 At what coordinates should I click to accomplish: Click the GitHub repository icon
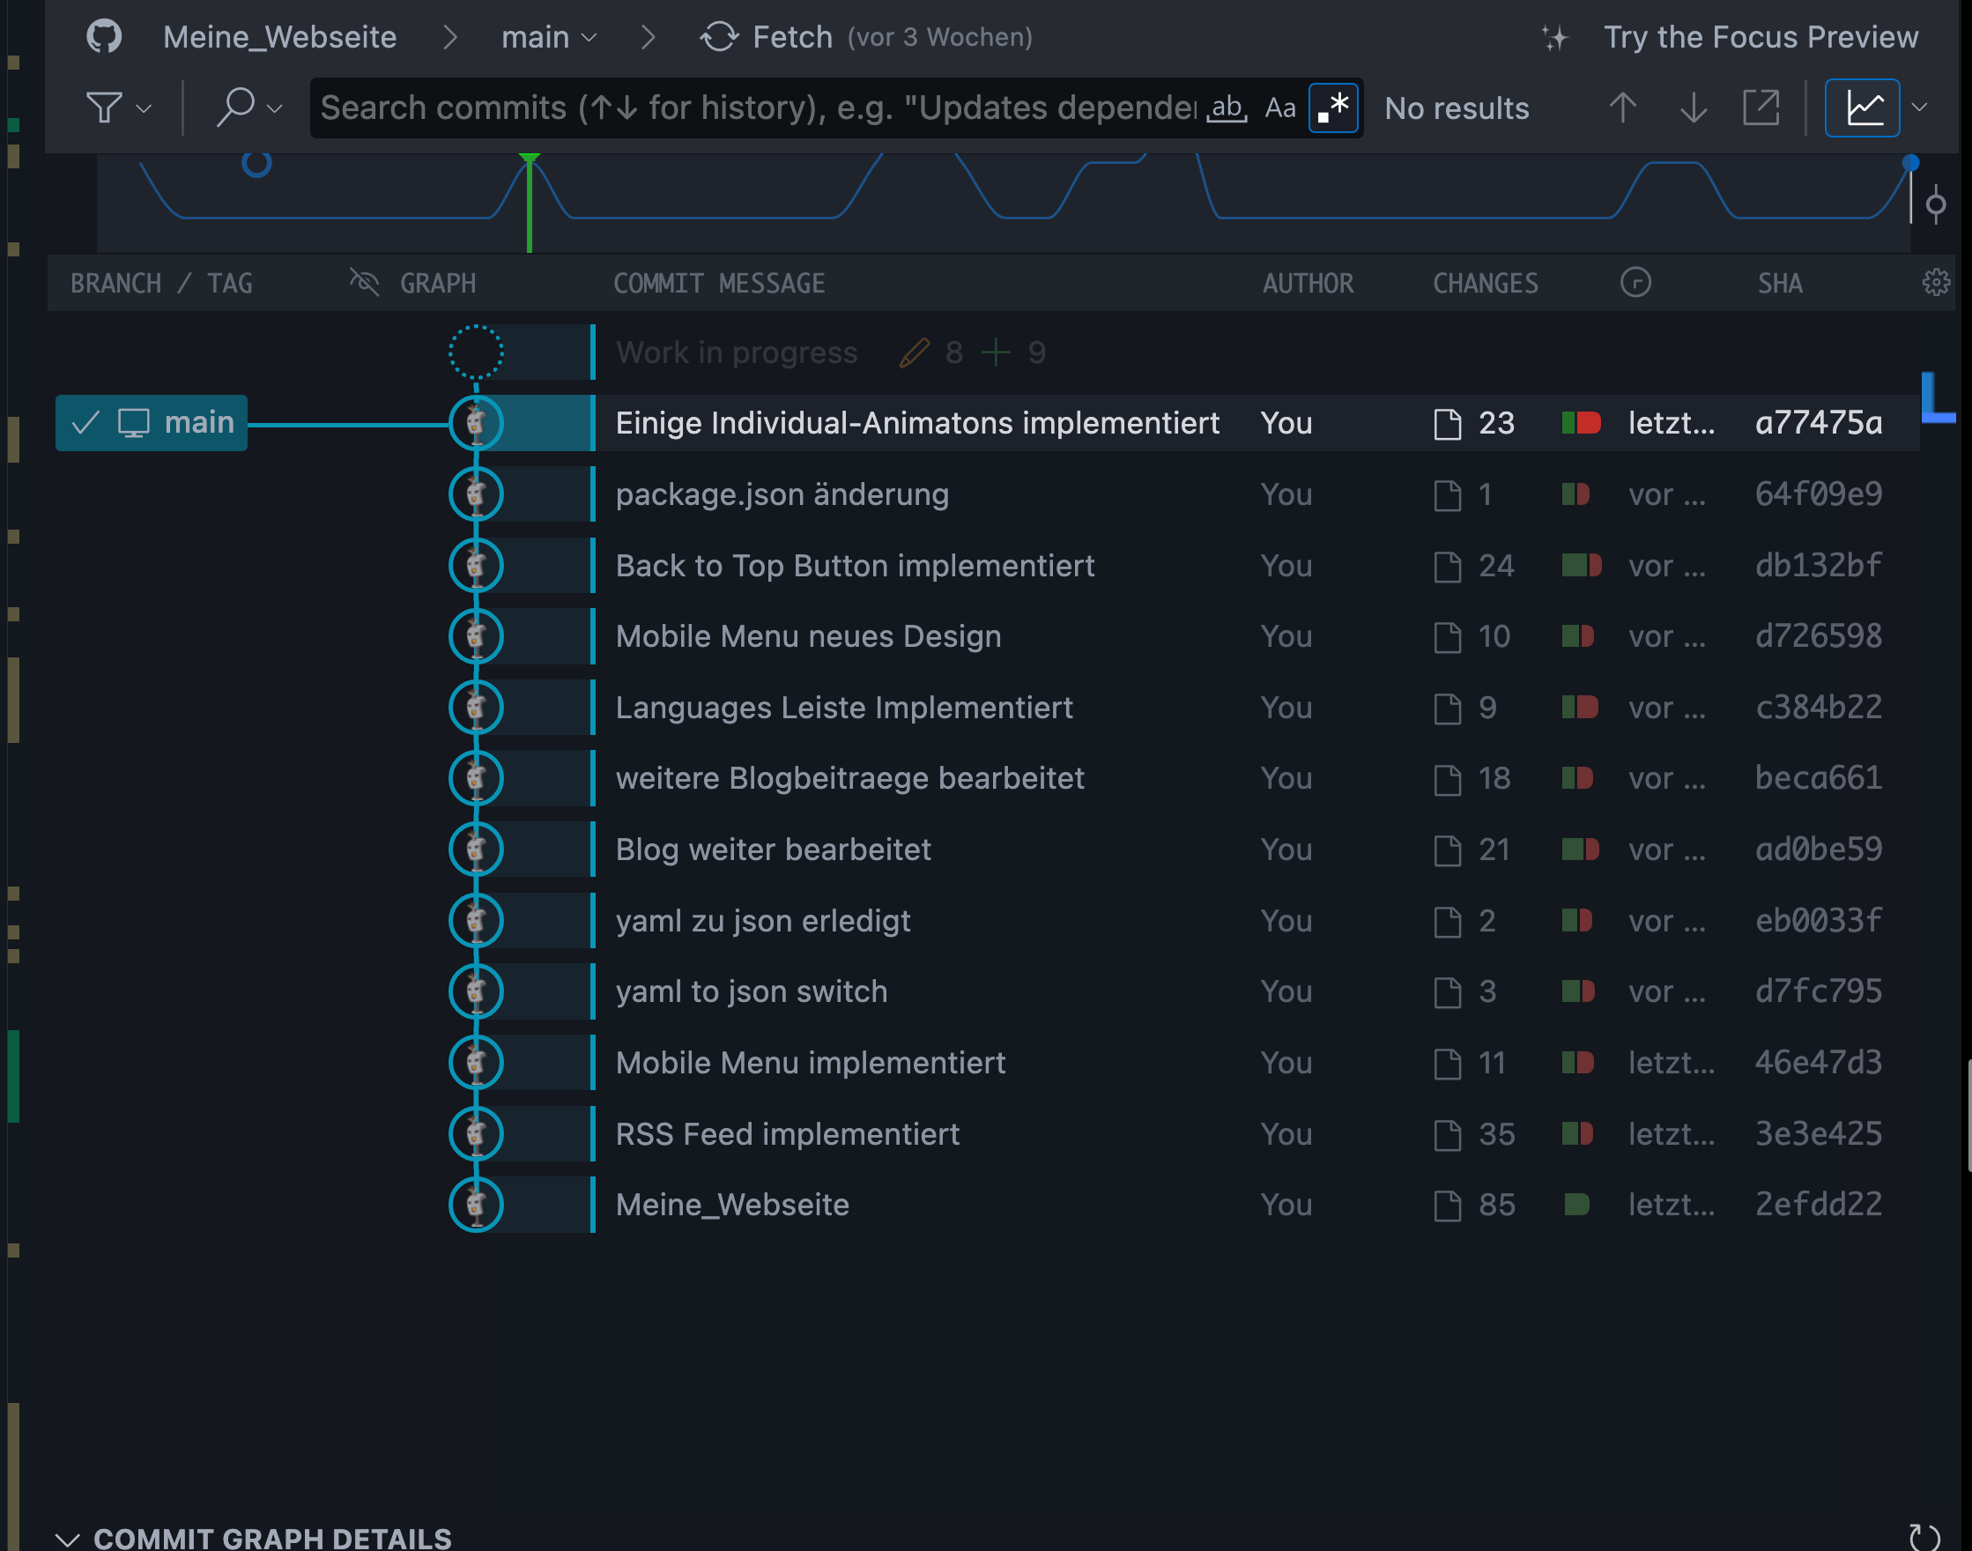click(103, 37)
